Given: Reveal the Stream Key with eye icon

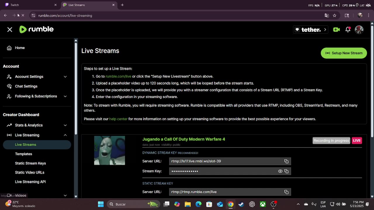Looking at the screenshot, I should pos(280,171).
